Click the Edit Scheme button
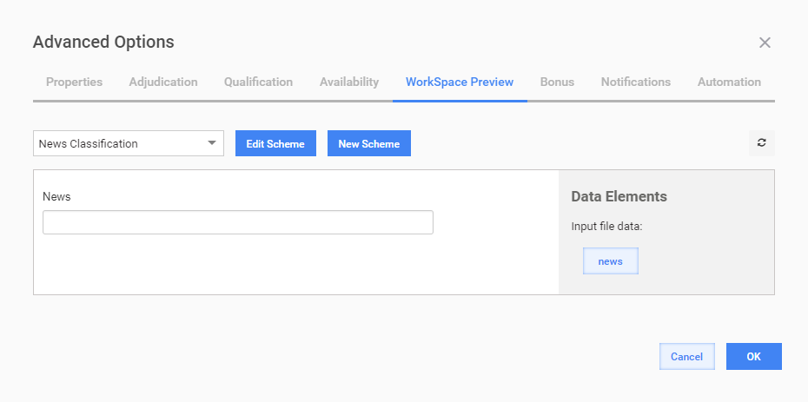This screenshot has height=402, width=808. pos(275,143)
